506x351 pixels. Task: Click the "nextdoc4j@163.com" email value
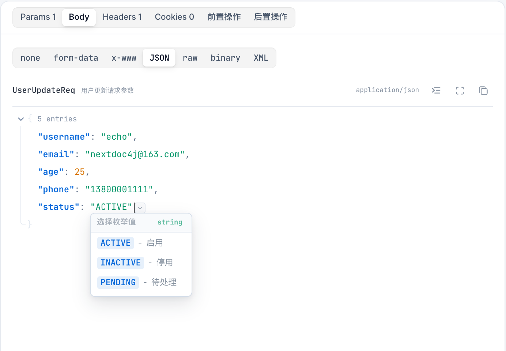135,154
